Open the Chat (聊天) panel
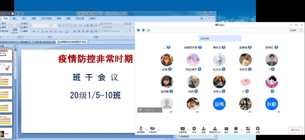 pos(226,129)
